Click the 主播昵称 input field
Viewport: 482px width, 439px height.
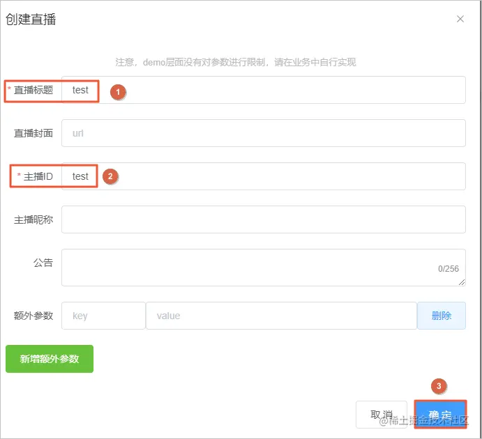pos(264,219)
